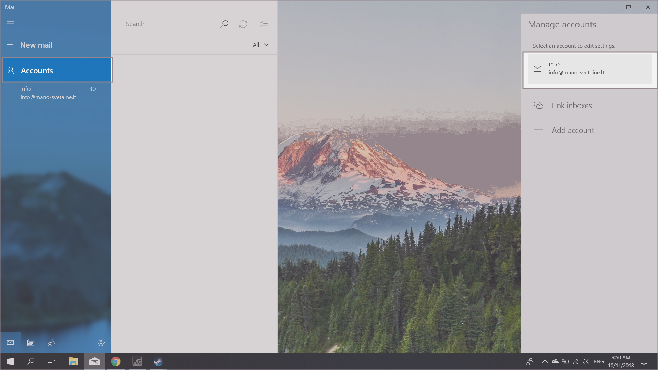This screenshot has height=370, width=658.
Task: Show hidden tray icons chevron
Action: coord(544,361)
